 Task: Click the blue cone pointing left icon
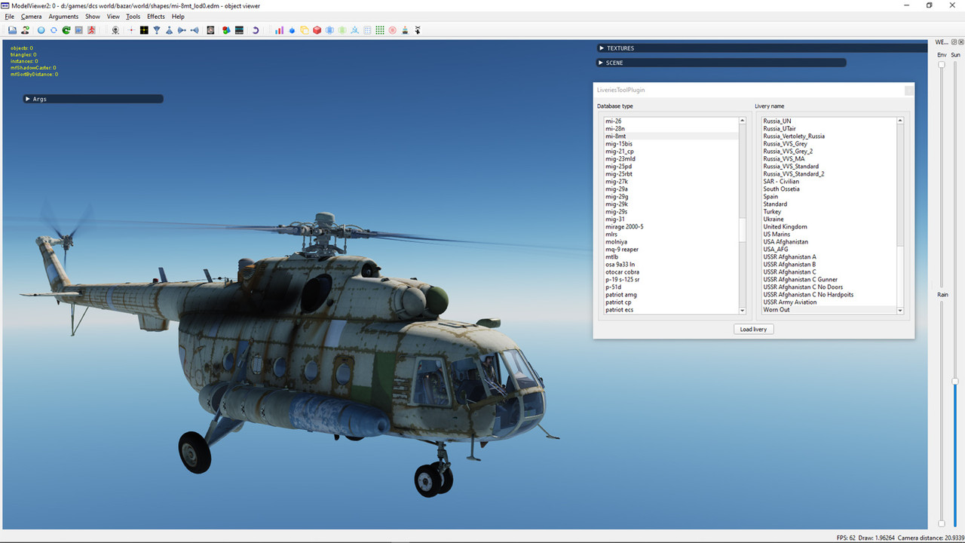[195, 30]
